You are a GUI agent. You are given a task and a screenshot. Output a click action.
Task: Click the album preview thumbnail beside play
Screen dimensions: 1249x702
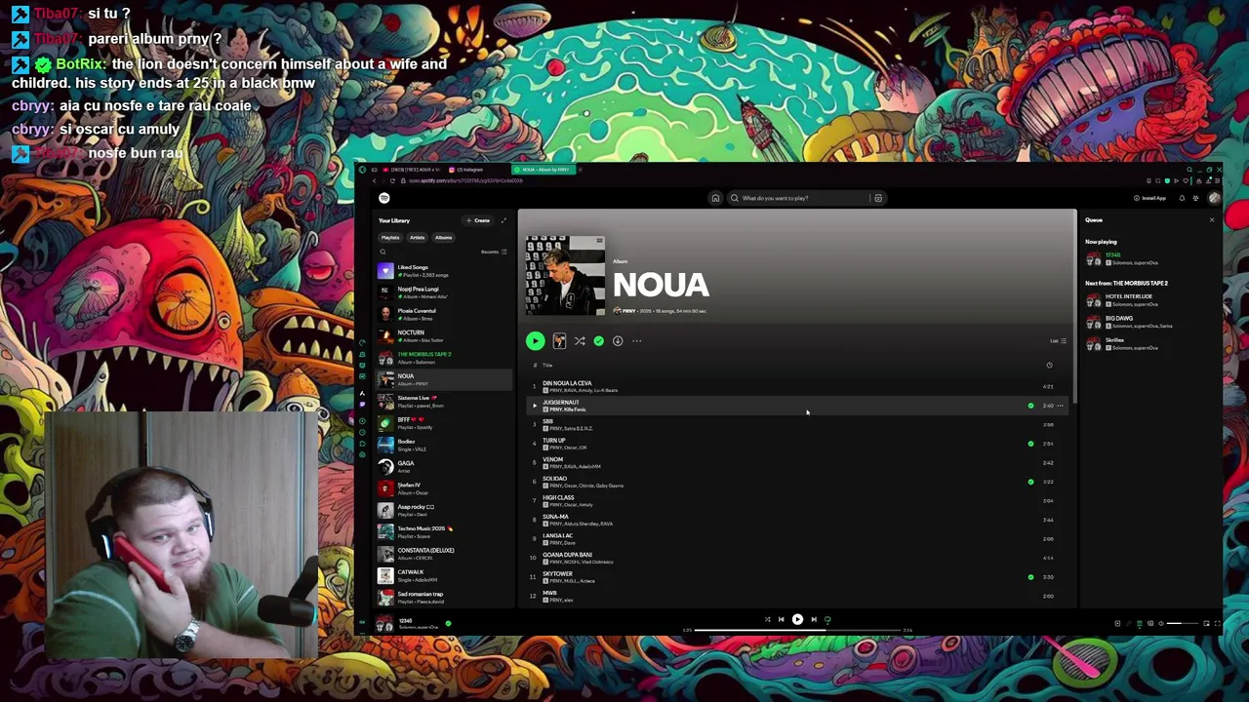point(559,341)
